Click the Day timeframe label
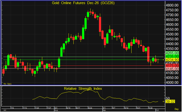The height and width of the screenshot is (112, 182). click(176, 109)
